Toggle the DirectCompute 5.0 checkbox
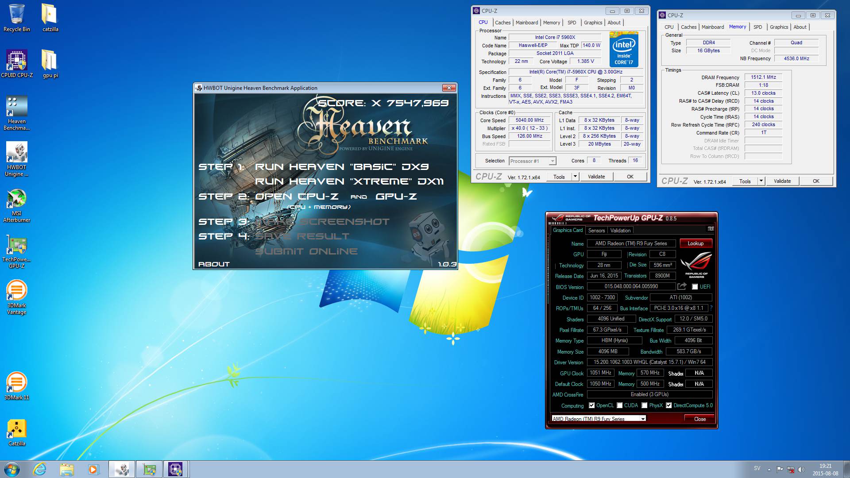The height and width of the screenshot is (478, 850). click(669, 405)
